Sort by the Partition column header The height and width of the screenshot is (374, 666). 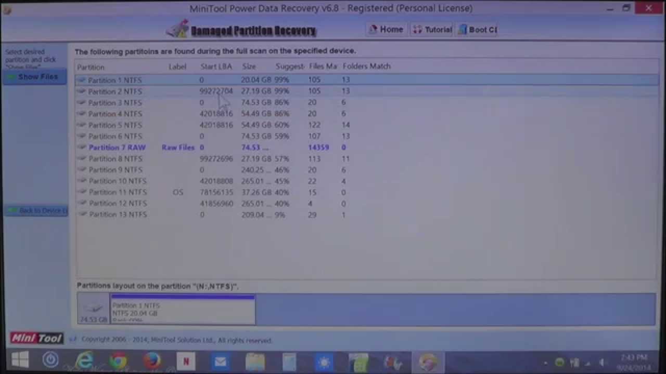coord(91,67)
